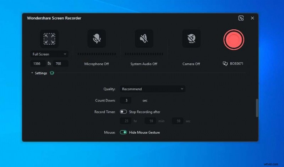Image resolution: width=284 pixels, height=167 pixels.
Task: Start recording with the red record button
Action: 234,39
